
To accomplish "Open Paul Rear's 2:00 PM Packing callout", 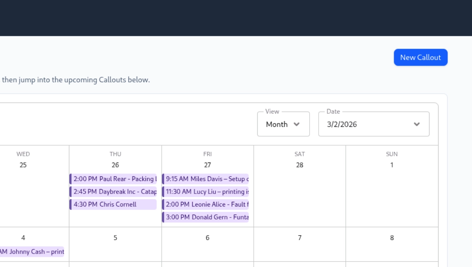I will point(113,179).
